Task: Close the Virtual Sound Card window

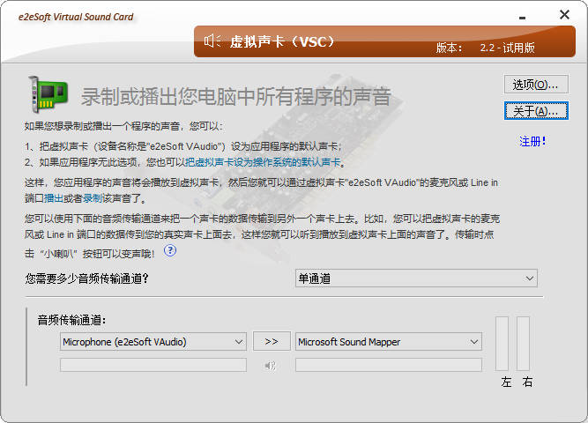Action: (564, 15)
